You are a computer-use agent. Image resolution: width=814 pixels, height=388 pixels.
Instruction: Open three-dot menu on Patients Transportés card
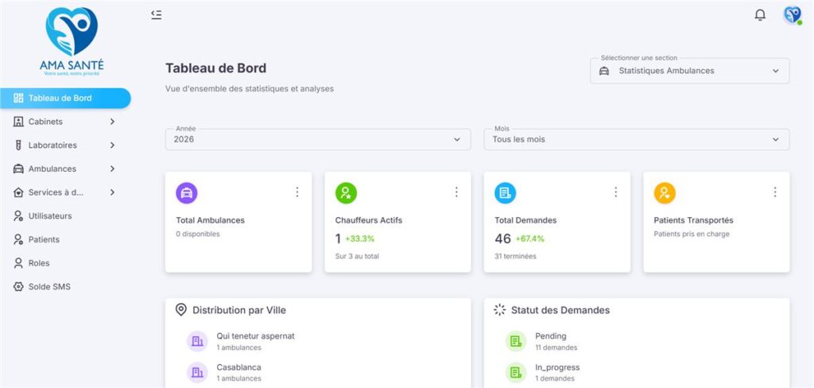[775, 192]
